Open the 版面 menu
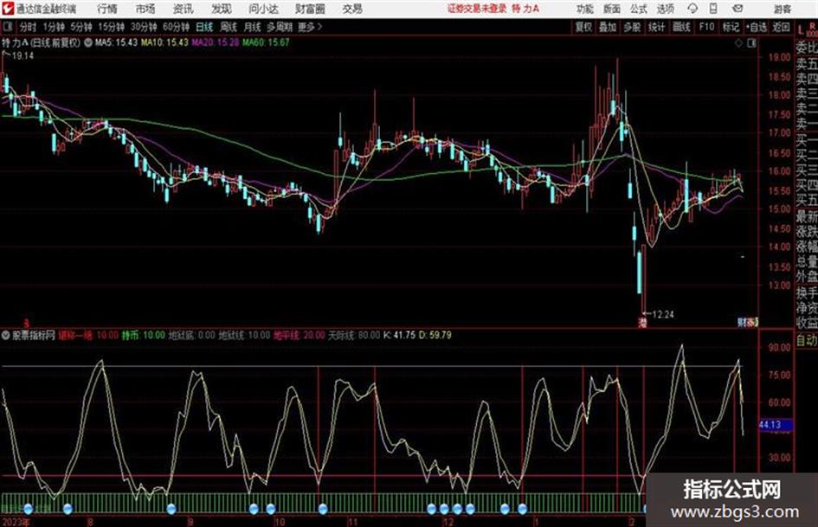Viewport: 818px width, 527px height. coord(611,9)
